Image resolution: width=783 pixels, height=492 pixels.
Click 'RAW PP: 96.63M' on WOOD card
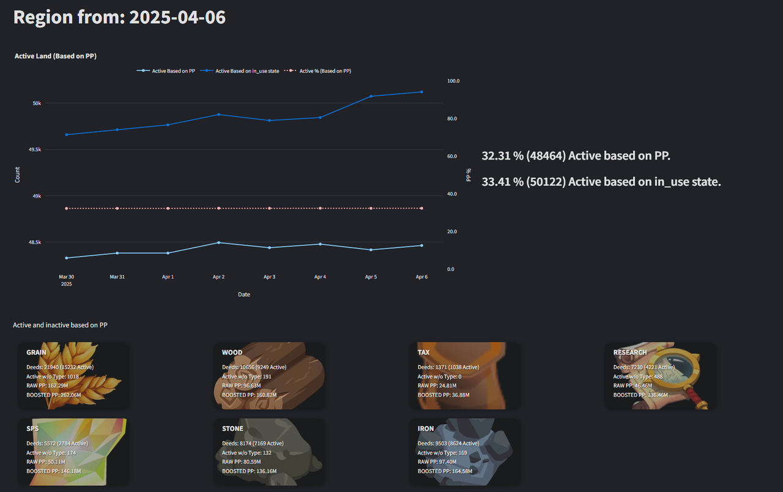(242, 386)
